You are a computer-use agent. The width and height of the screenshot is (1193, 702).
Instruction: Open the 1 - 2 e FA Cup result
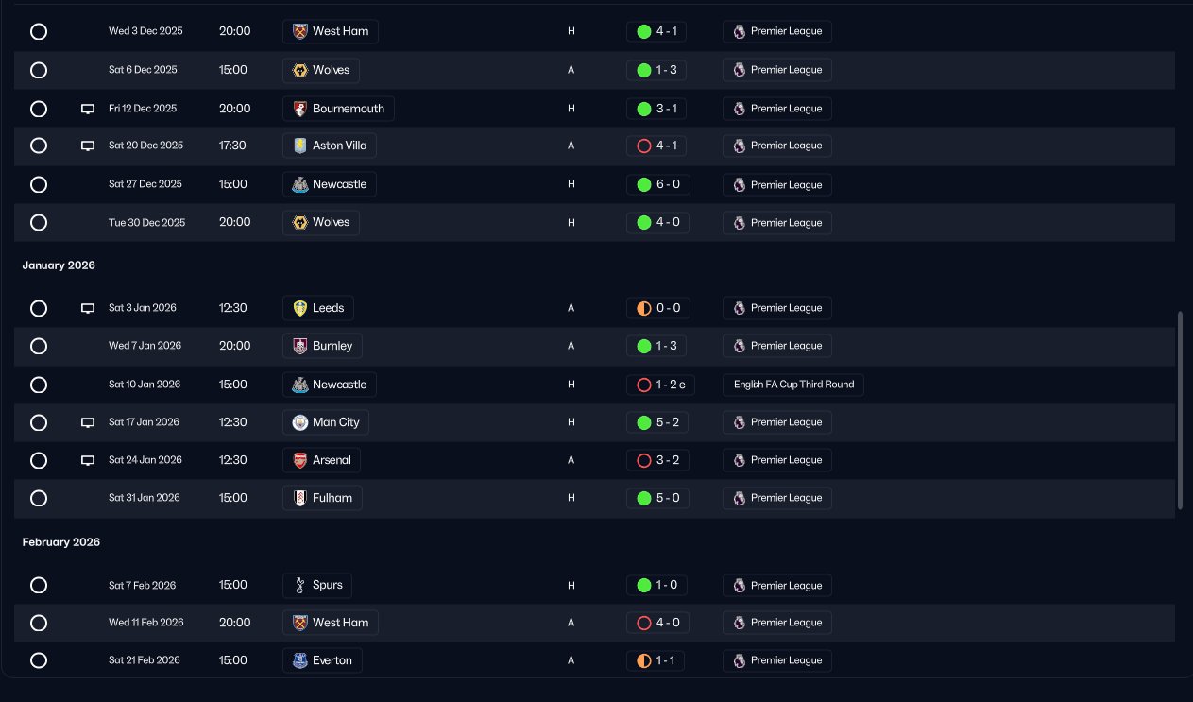pyautogui.click(x=661, y=385)
